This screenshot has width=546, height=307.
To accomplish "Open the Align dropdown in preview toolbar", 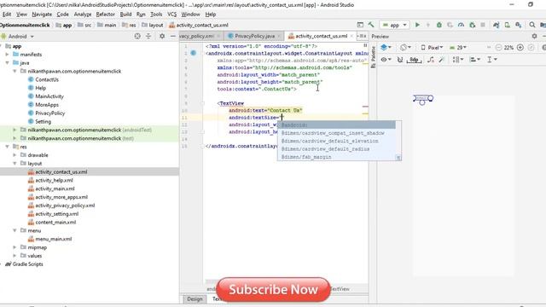I will (x=474, y=60).
